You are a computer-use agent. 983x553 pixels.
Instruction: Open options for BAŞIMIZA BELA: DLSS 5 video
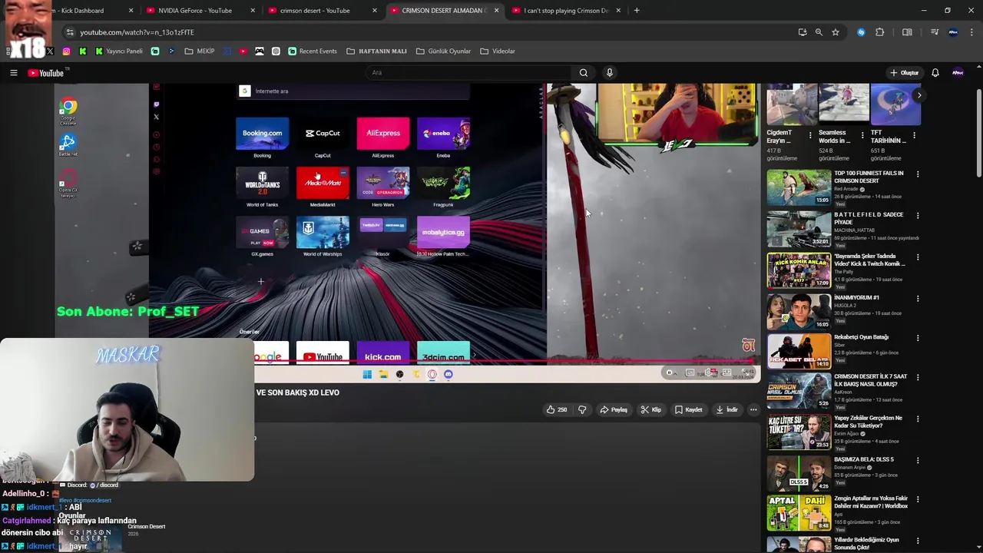[x=918, y=461]
